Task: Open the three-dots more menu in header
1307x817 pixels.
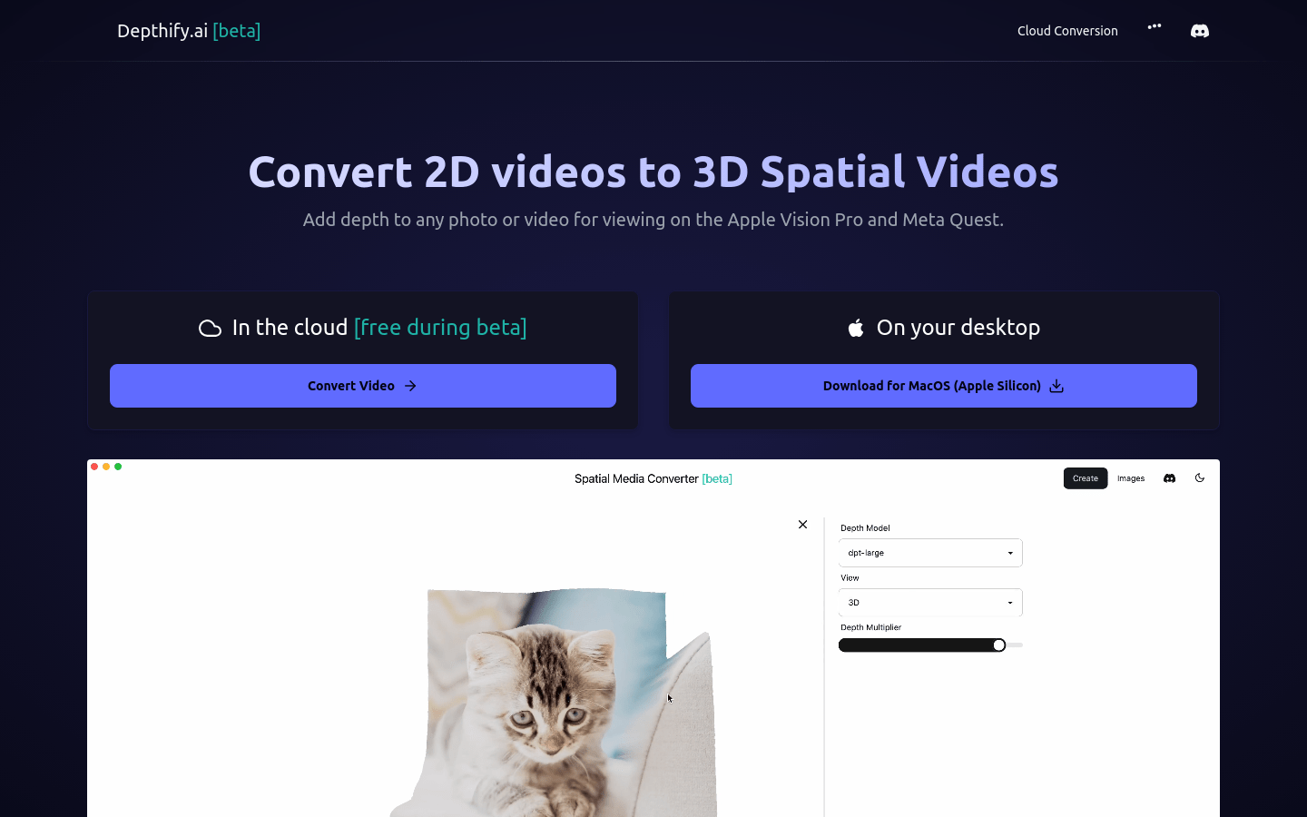Action: click(x=1154, y=26)
